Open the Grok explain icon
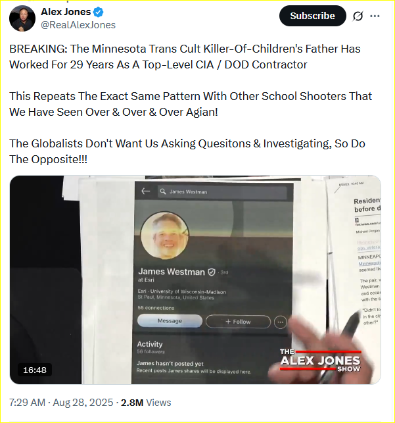 pyautogui.click(x=358, y=16)
